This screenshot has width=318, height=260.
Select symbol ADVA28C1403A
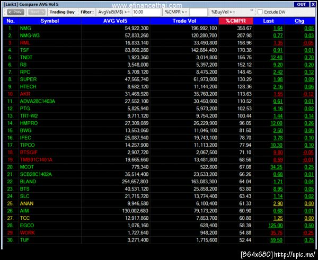(38, 101)
